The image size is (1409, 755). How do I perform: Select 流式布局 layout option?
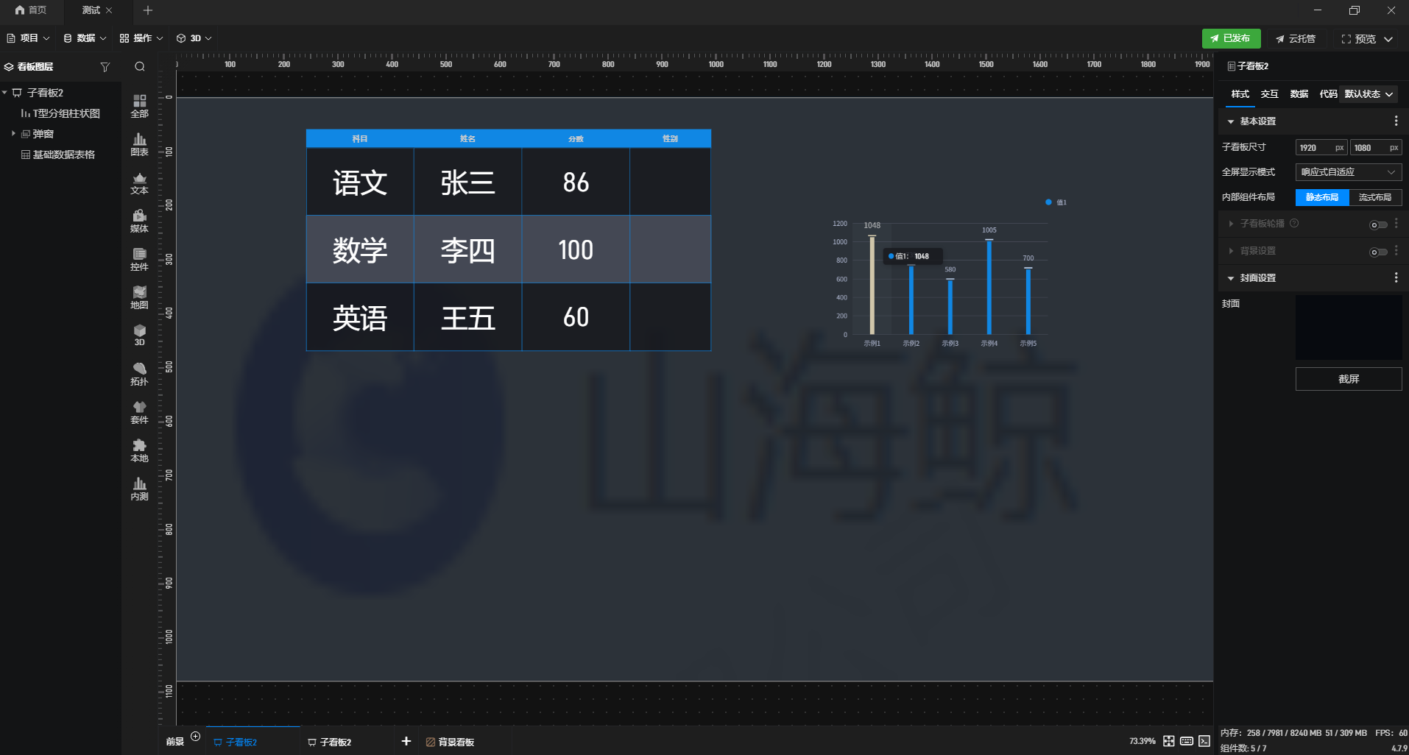(x=1375, y=197)
